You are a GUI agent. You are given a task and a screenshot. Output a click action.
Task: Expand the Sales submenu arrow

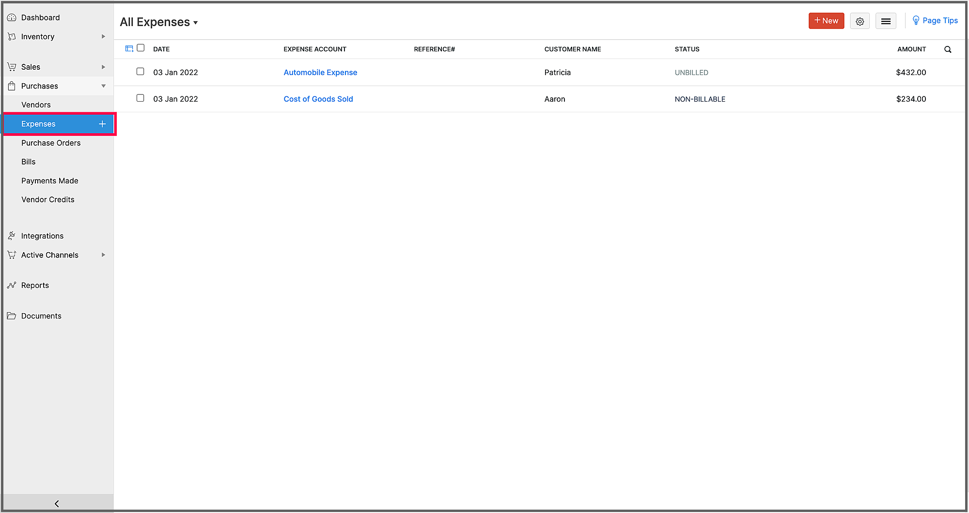(103, 67)
